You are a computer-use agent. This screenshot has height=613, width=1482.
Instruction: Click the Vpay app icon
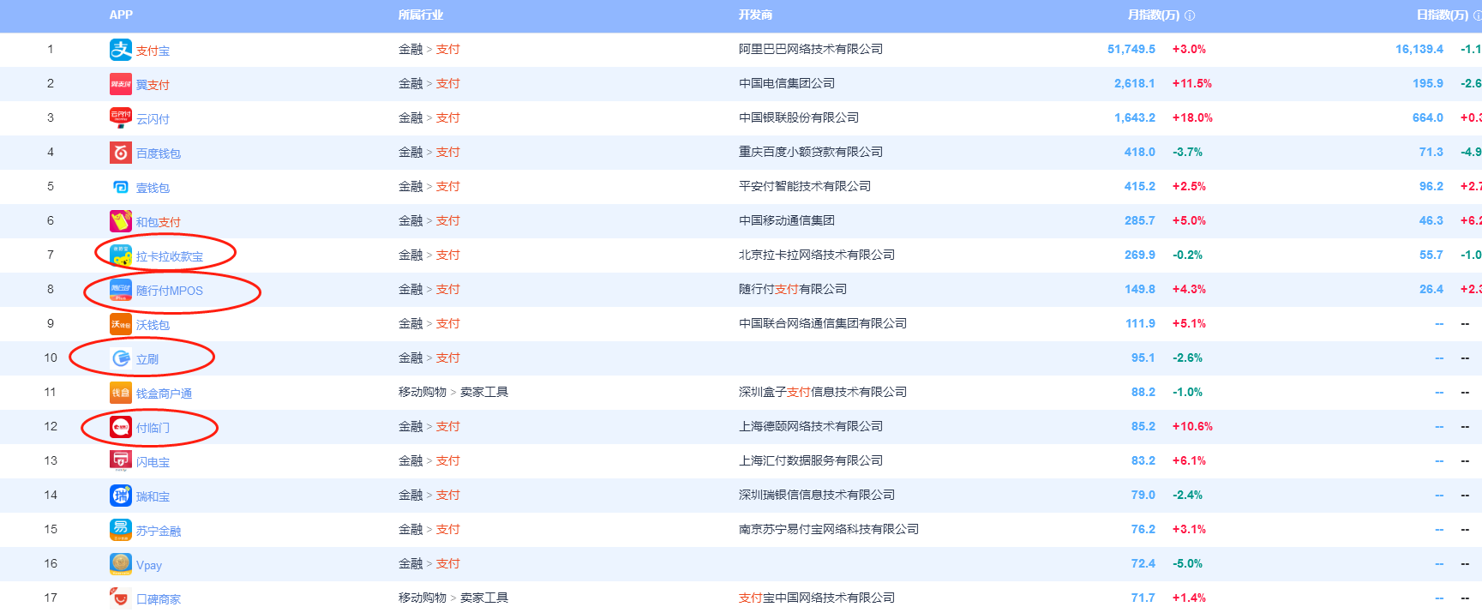click(121, 564)
